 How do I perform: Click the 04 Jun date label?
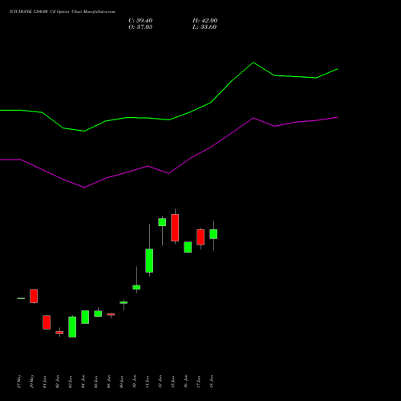(x=83, y=382)
